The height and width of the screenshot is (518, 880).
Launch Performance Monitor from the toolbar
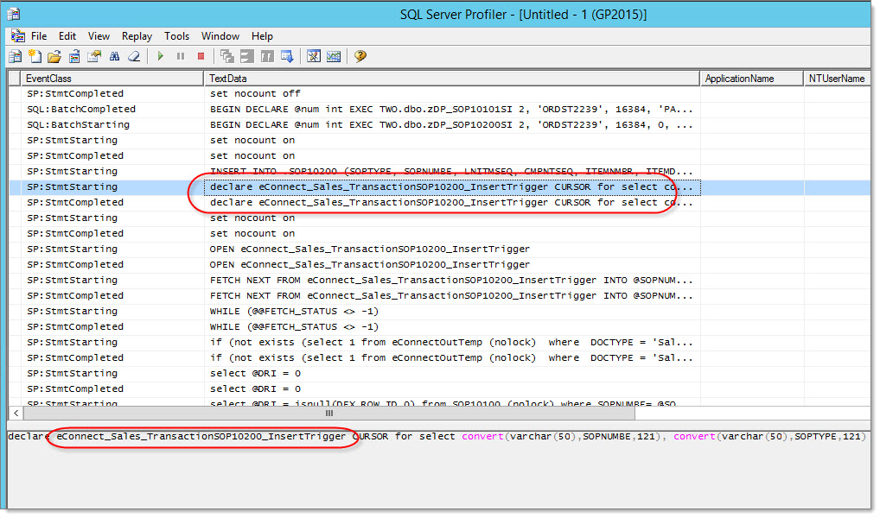tap(334, 56)
